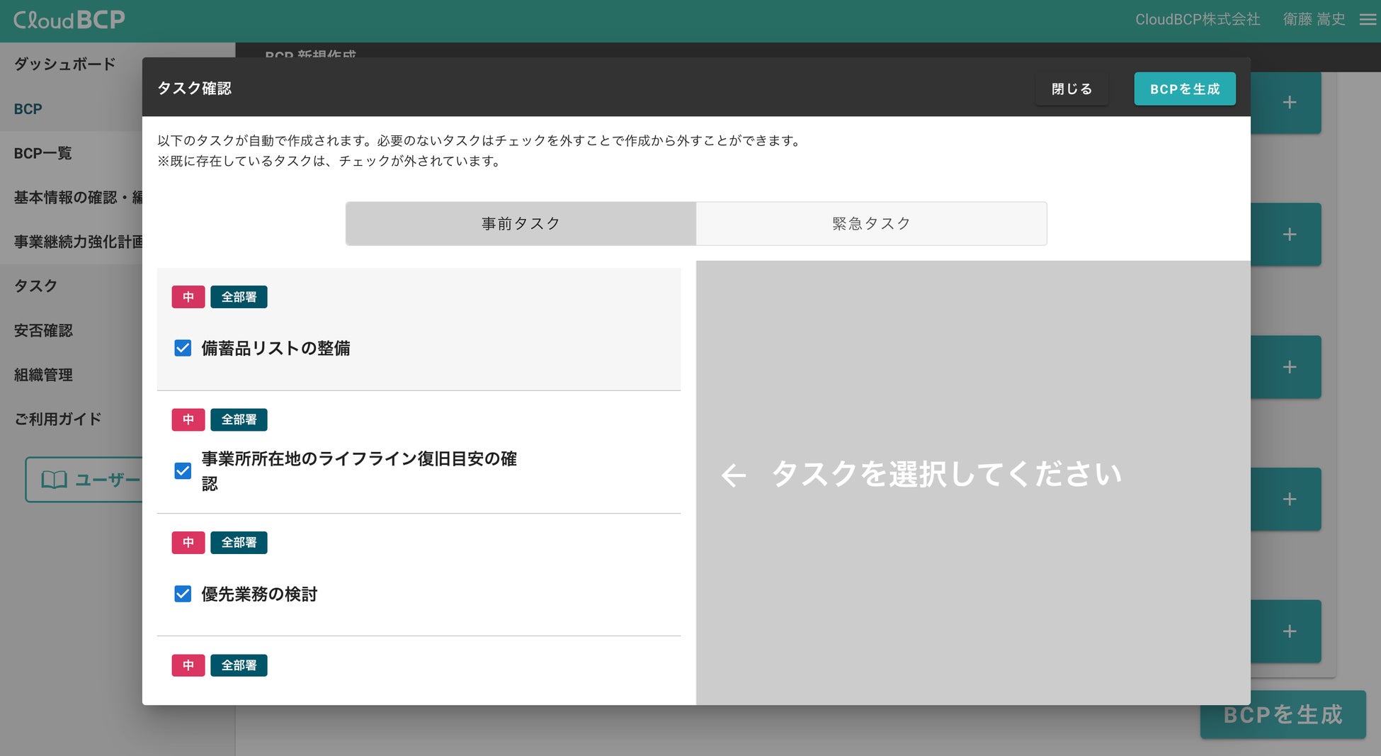Open 安否確認 in the sidebar
This screenshot has width=1381, height=756.
coord(43,330)
